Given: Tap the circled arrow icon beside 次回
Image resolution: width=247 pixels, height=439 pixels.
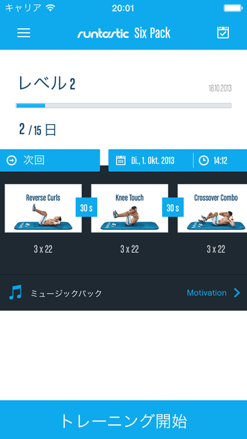Looking at the screenshot, I should [12, 161].
